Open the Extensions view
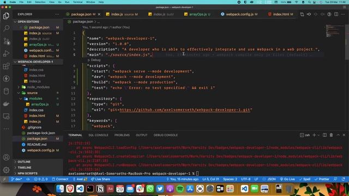 (x=6, y=66)
